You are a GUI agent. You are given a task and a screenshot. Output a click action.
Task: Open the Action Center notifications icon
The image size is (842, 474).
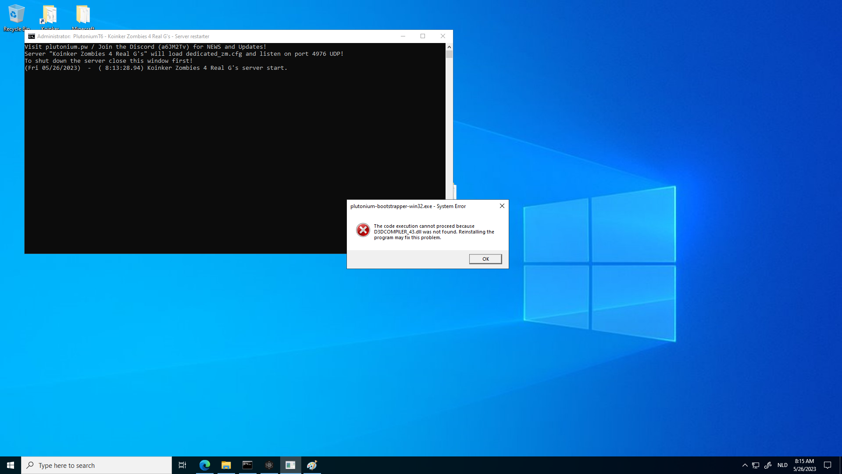(828, 465)
